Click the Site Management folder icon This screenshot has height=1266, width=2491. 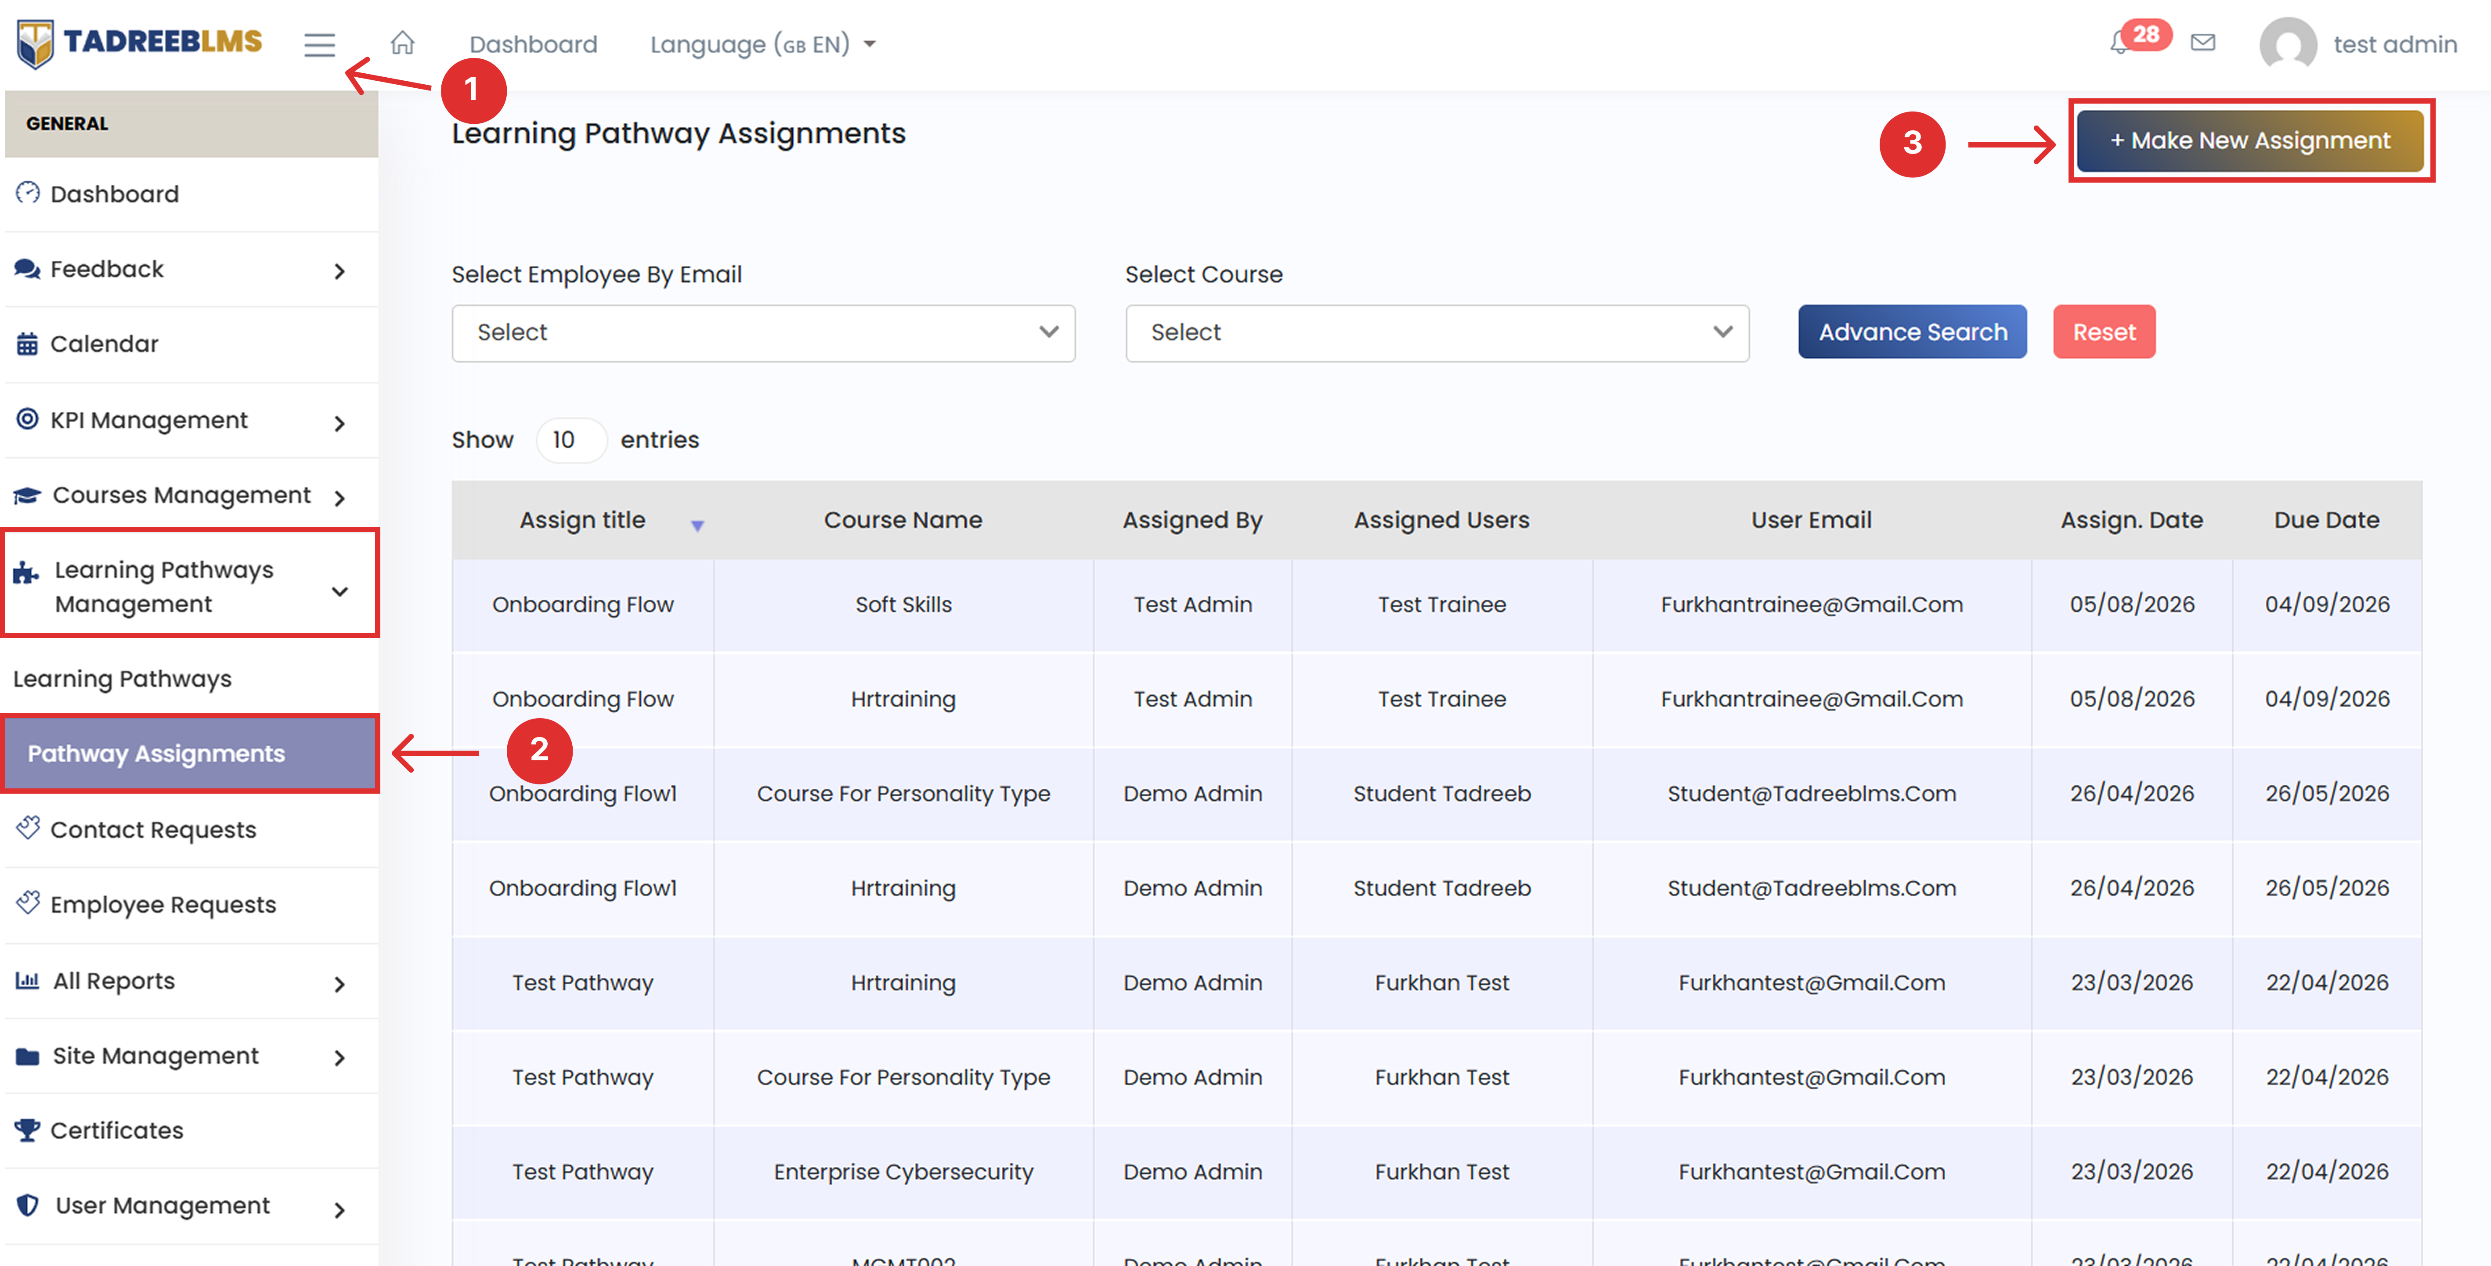(x=27, y=1056)
